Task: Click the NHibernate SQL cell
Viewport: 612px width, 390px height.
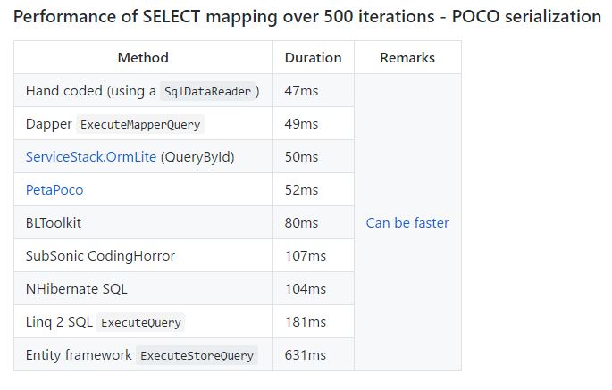Action: click(x=77, y=289)
